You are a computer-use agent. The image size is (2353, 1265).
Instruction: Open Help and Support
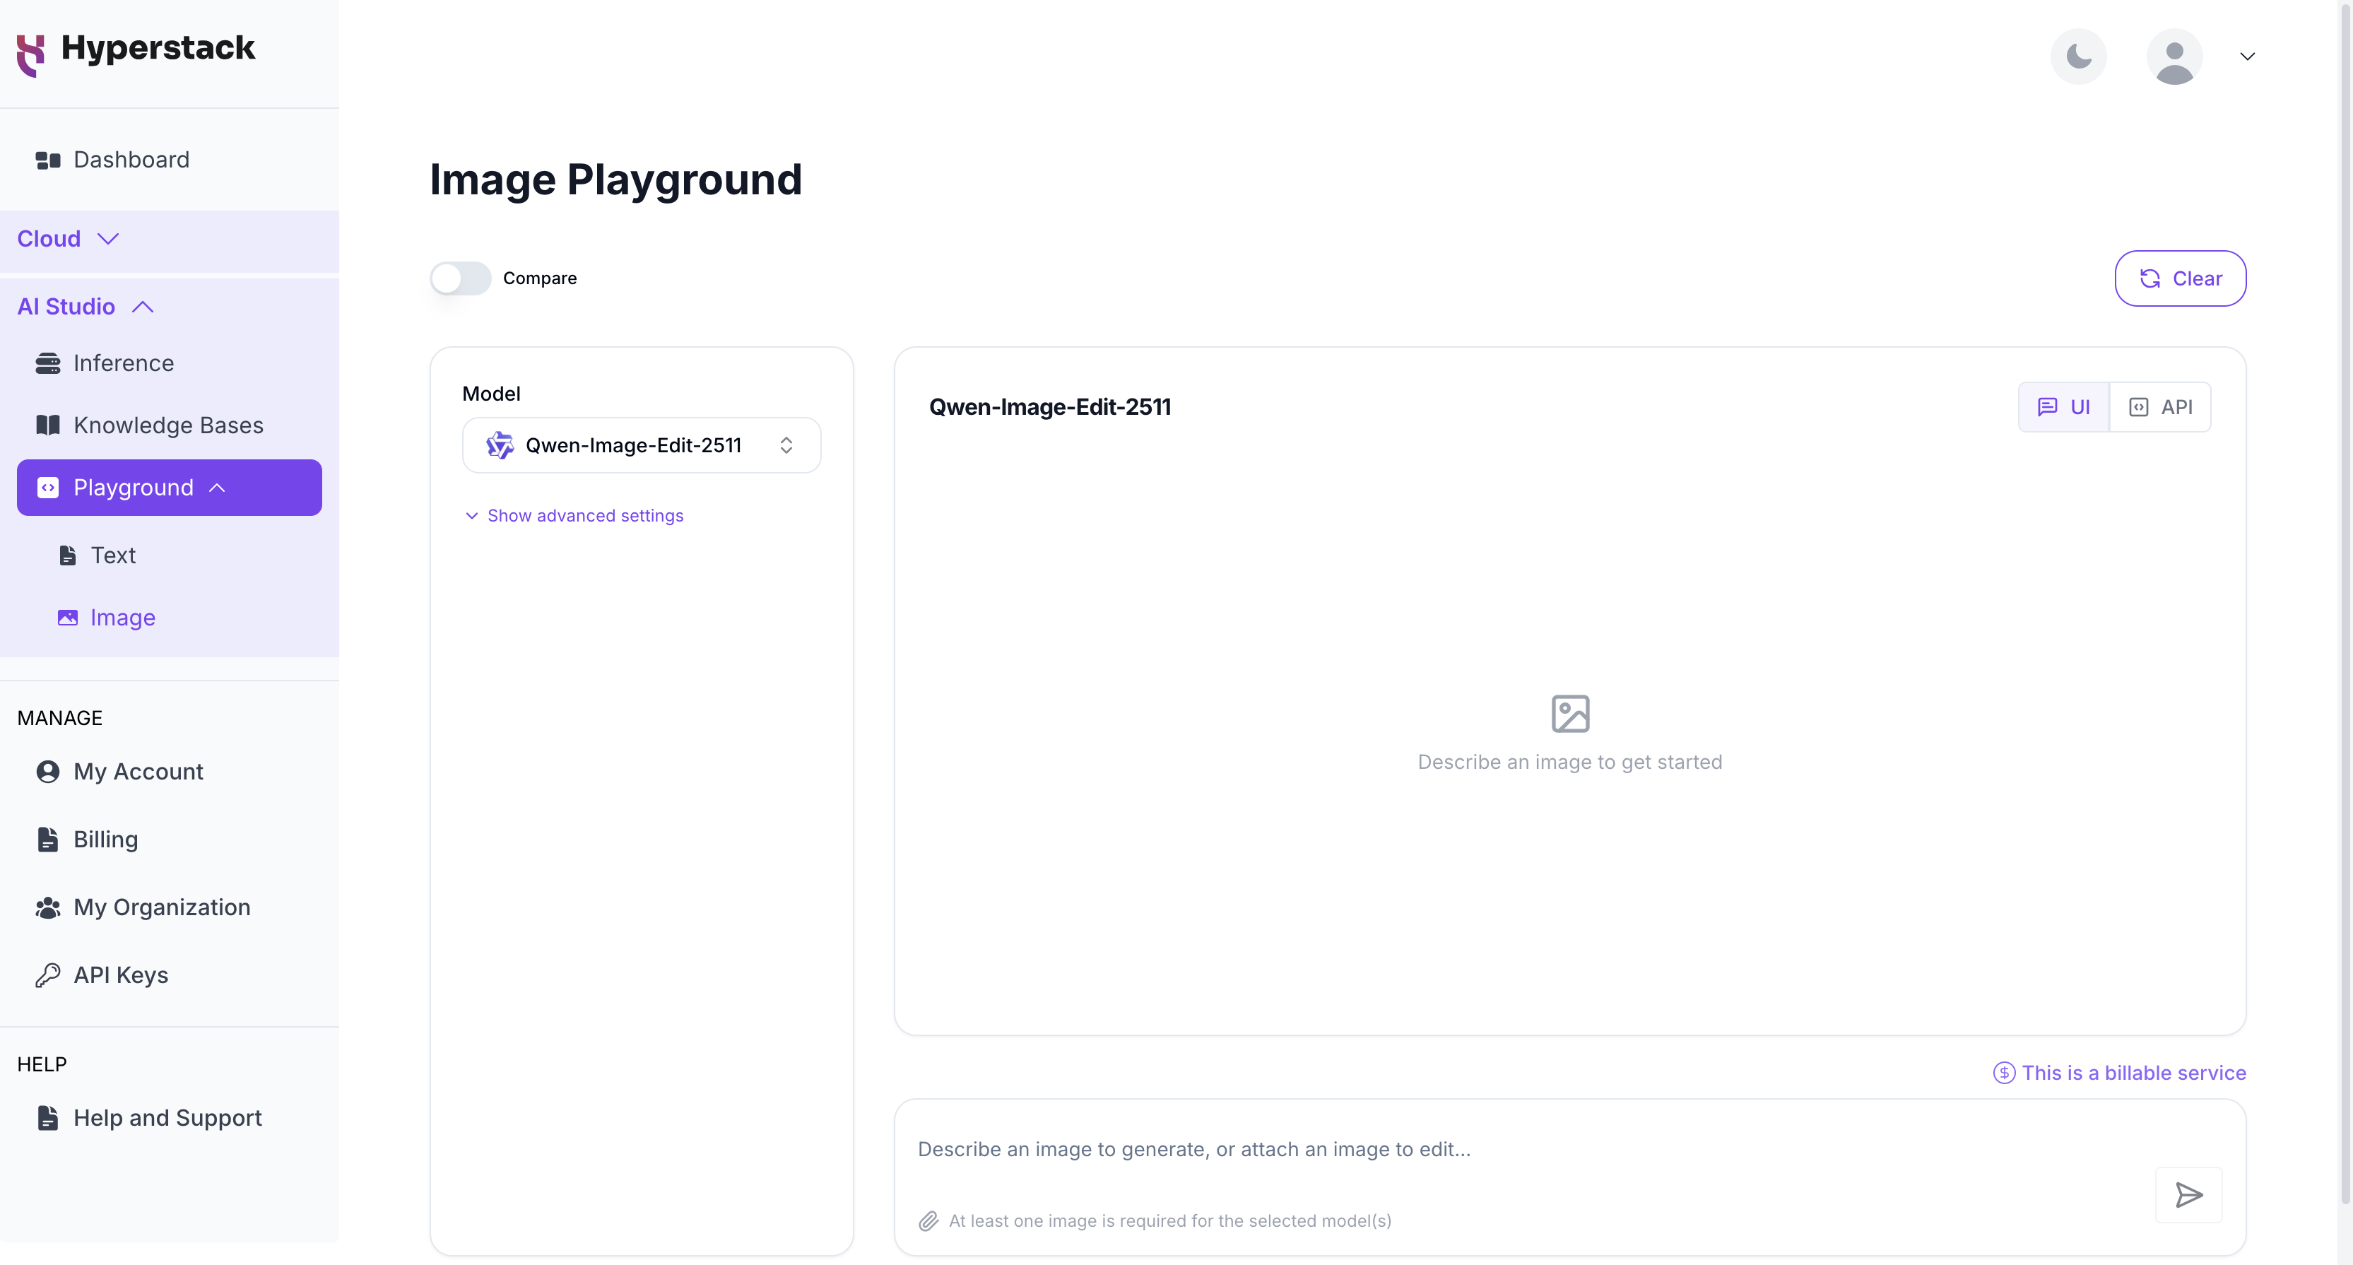(170, 1118)
